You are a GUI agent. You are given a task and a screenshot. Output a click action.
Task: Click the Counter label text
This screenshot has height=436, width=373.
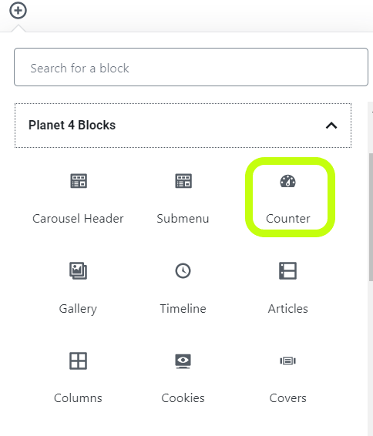(x=288, y=219)
